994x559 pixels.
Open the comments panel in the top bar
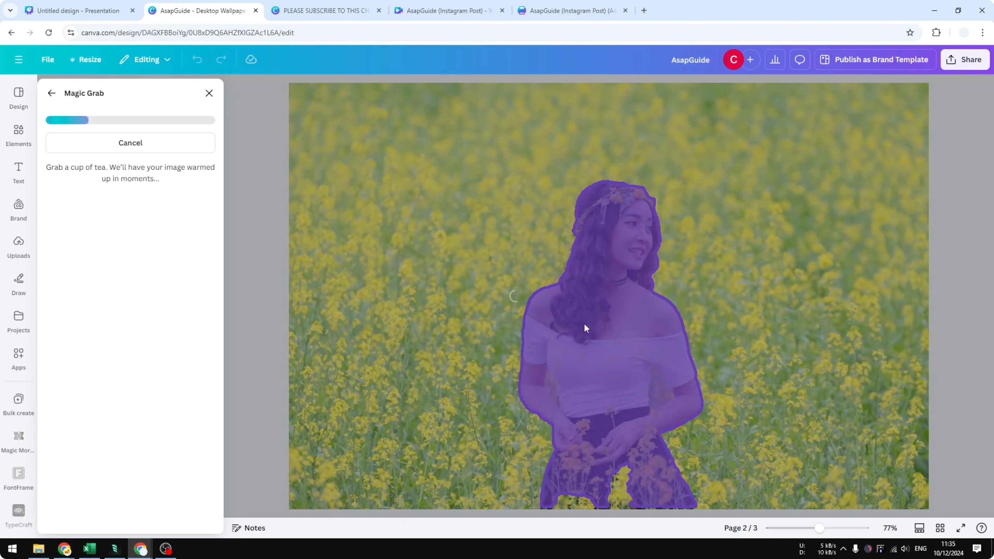[x=800, y=59]
